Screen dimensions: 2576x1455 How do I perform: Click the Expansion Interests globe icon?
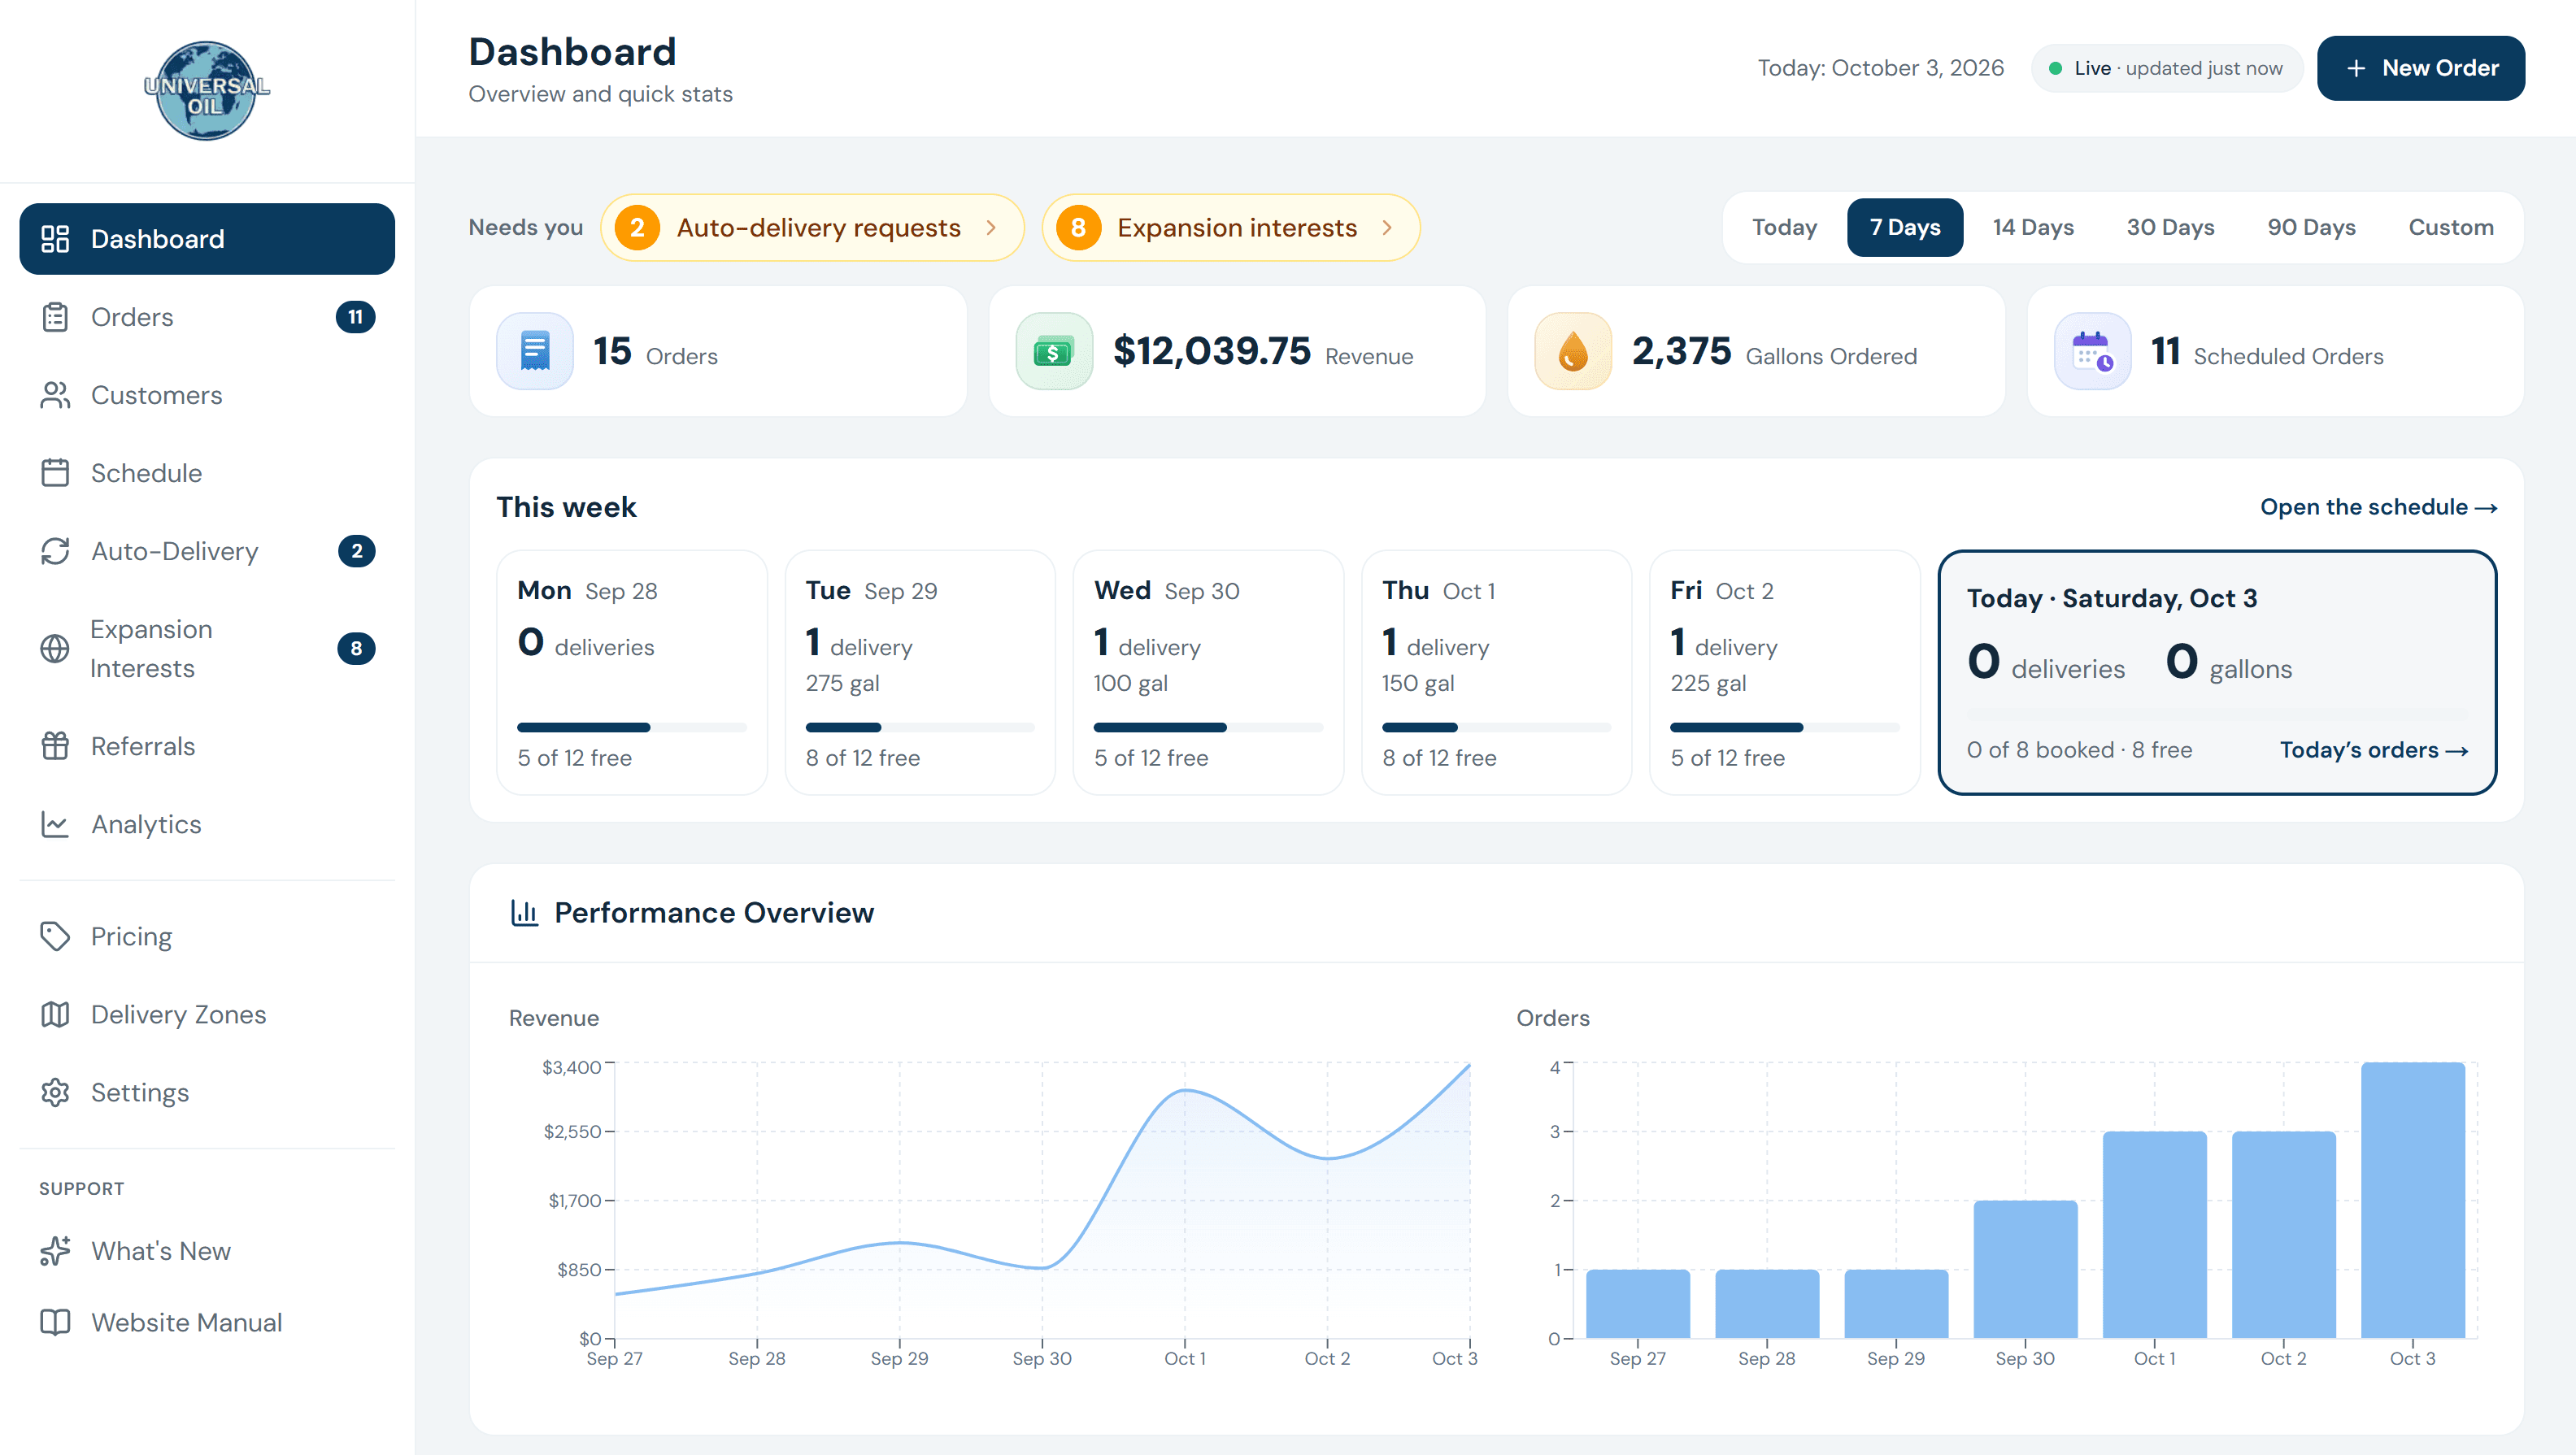[x=55, y=649]
